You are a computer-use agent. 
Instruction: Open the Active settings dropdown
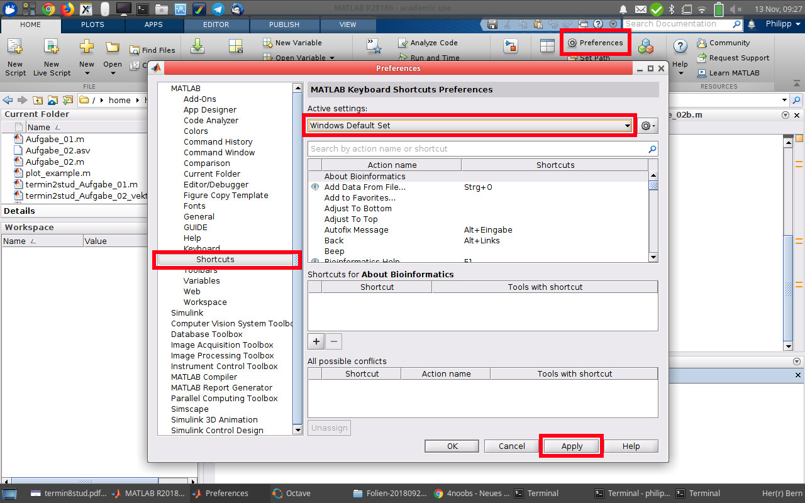(470, 126)
